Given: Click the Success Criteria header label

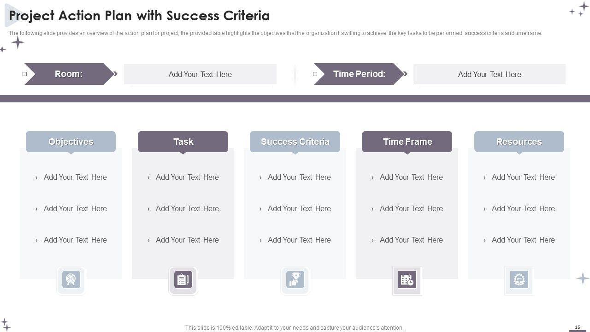Looking at the screenshot, I should [295, 142].
